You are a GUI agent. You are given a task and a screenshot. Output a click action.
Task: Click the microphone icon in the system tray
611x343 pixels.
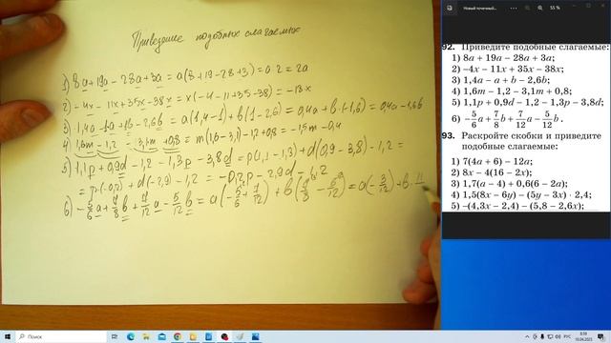point(542,336)
